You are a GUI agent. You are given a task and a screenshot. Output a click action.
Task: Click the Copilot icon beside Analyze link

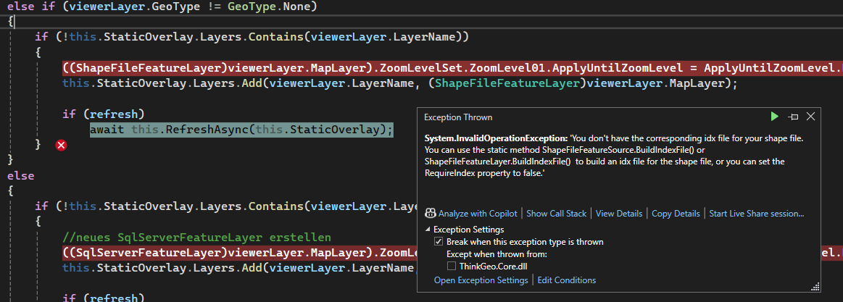pyautogui.click(x=431, y=214)
